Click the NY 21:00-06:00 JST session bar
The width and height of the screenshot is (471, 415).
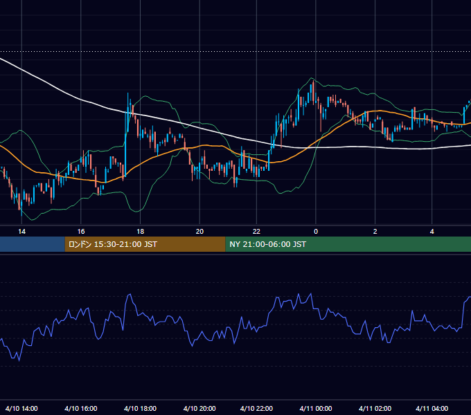[348, 244]
